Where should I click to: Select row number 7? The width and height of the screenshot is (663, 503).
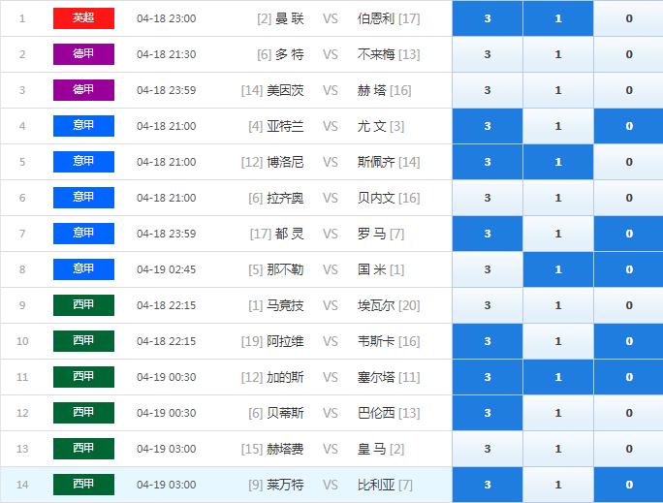click(x=22, y=234)
